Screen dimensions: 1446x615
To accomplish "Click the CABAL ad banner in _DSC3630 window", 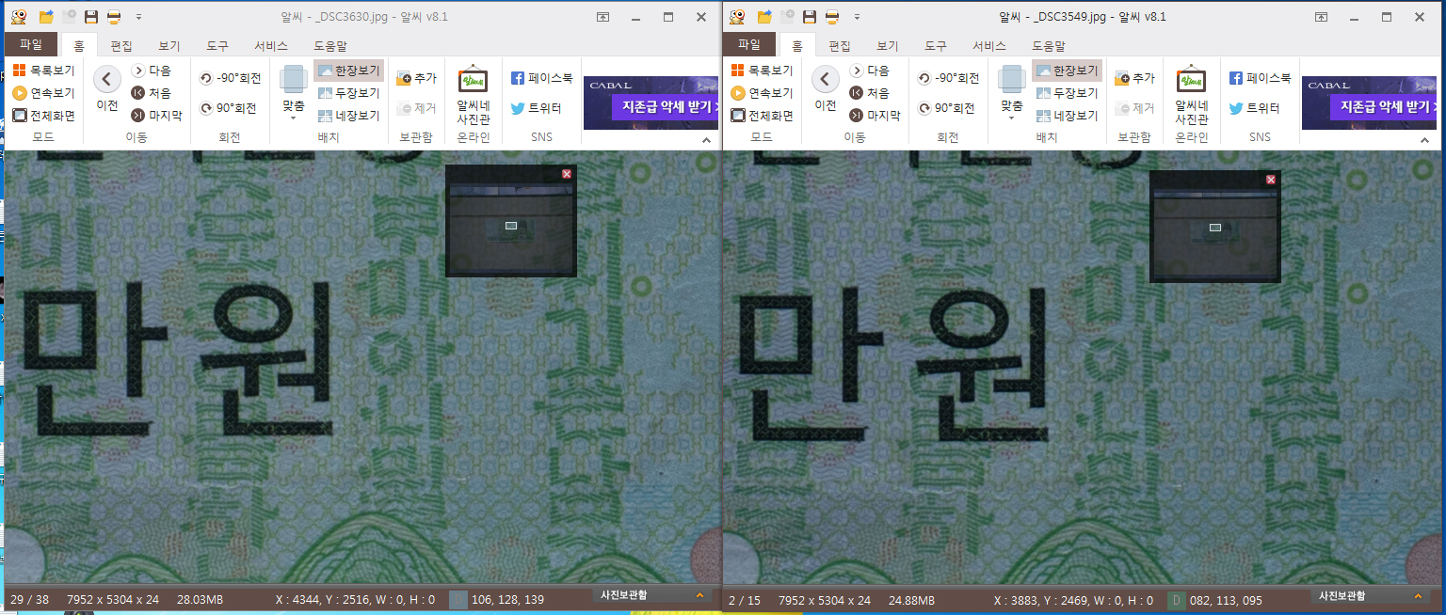I will (651, 102).
